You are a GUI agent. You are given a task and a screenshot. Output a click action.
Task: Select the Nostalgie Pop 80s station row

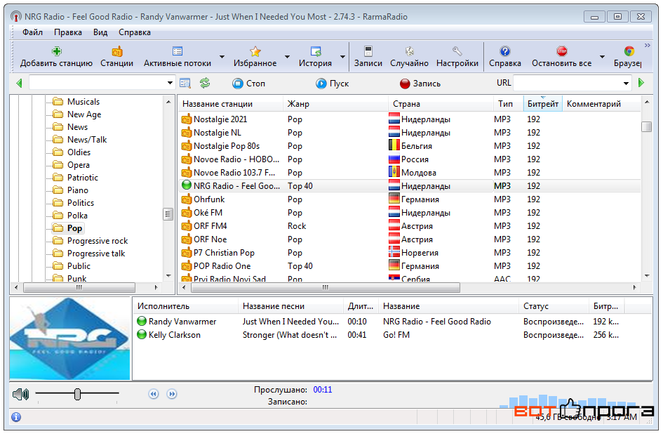click(409, 145)
